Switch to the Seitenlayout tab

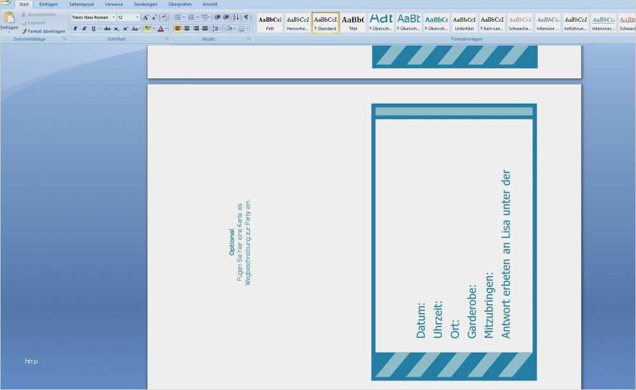[81, 4]
